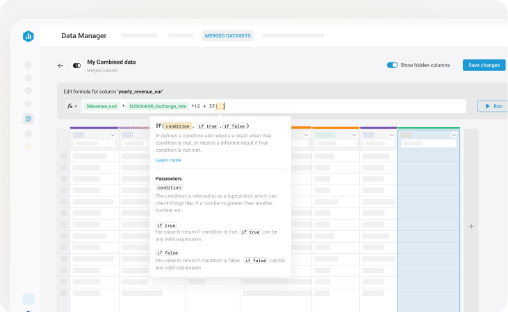
Task: Open the datasets icon in left sidebar
Action: click(28, 119)
